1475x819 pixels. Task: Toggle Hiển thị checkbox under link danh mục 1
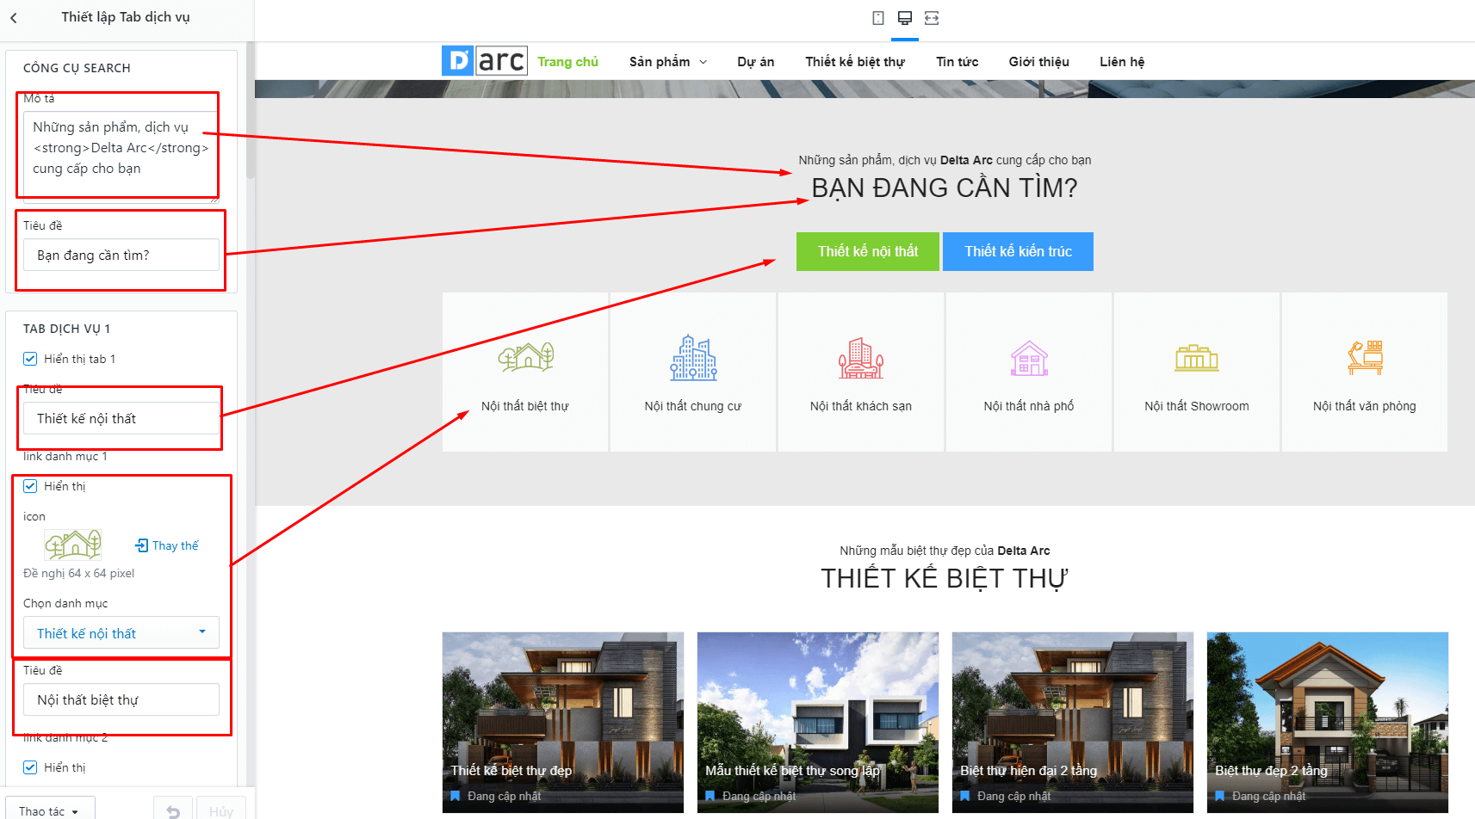(x=30, y=486)
